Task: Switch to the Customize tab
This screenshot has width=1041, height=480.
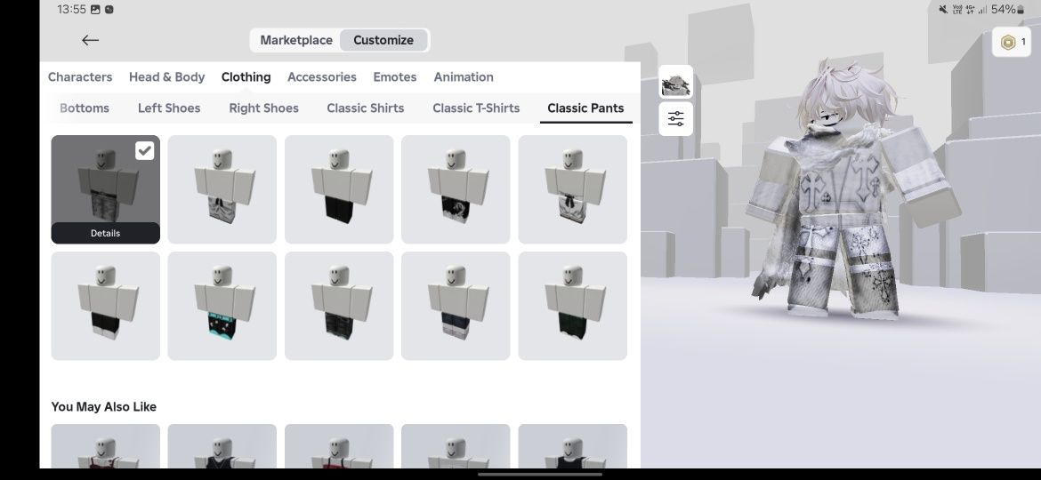Action: (x=383, y=40)
